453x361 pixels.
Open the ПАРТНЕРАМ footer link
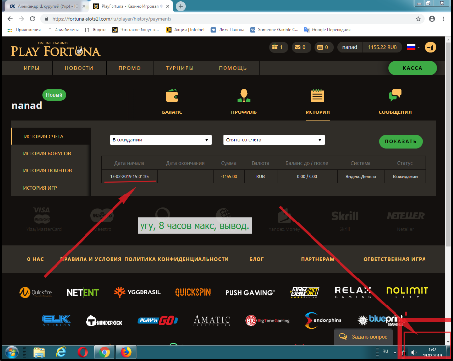317,259
